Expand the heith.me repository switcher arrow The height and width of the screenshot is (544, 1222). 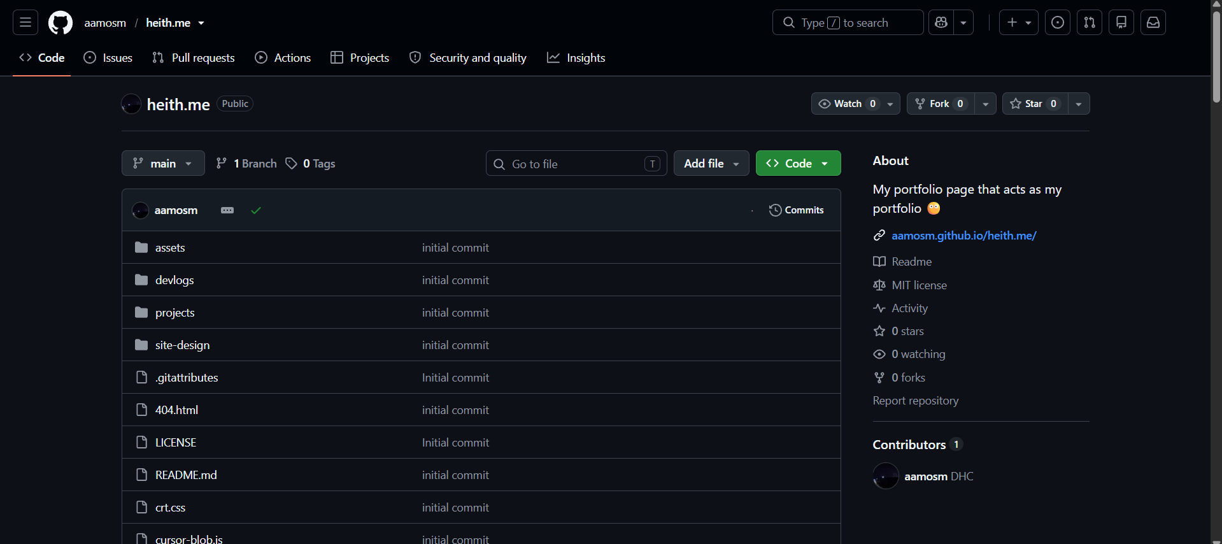tap(201, 23)
